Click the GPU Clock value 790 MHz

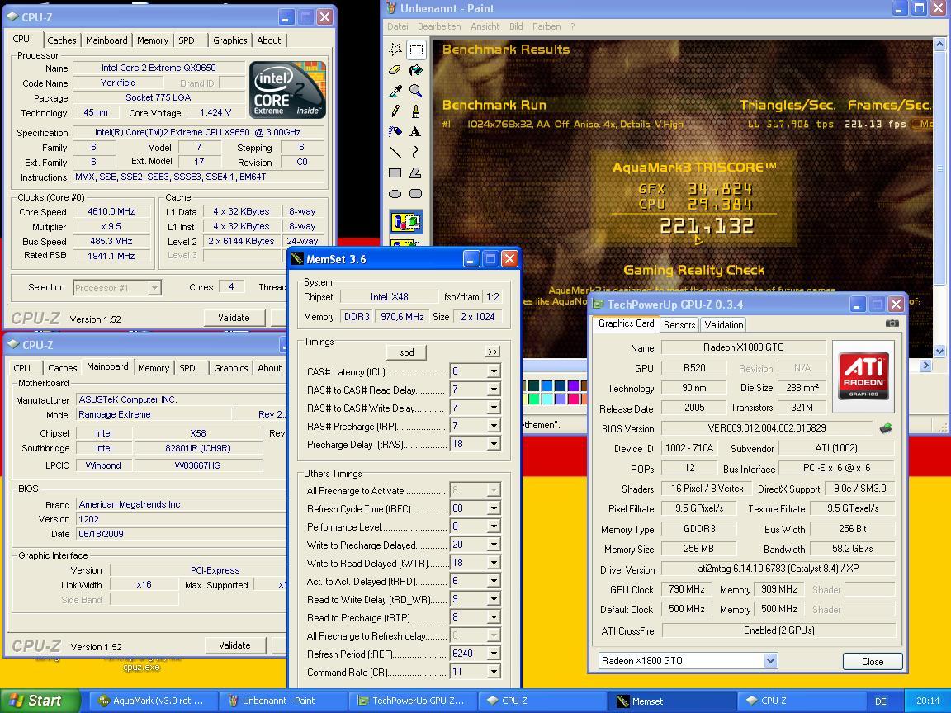(687, 588)
